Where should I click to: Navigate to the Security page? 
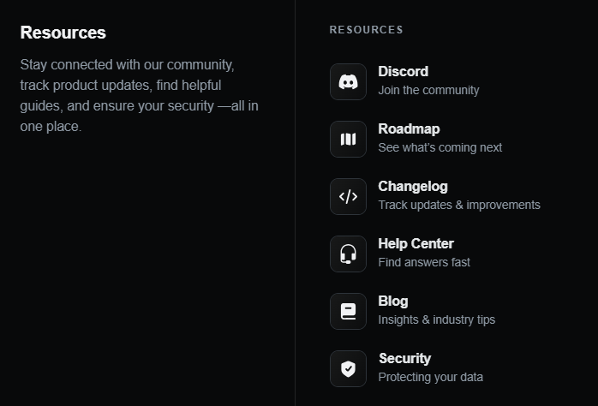404,359
